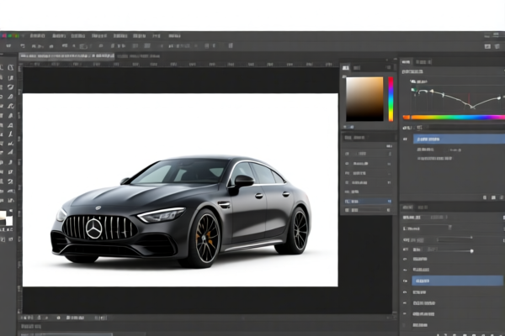Click the rightmost icon at the options bar's far end
505x336 pixels.
coord(497,46)
